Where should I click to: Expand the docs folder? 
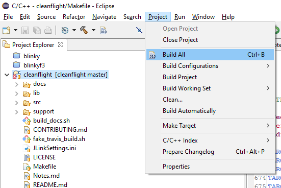[x=16, y=84]
